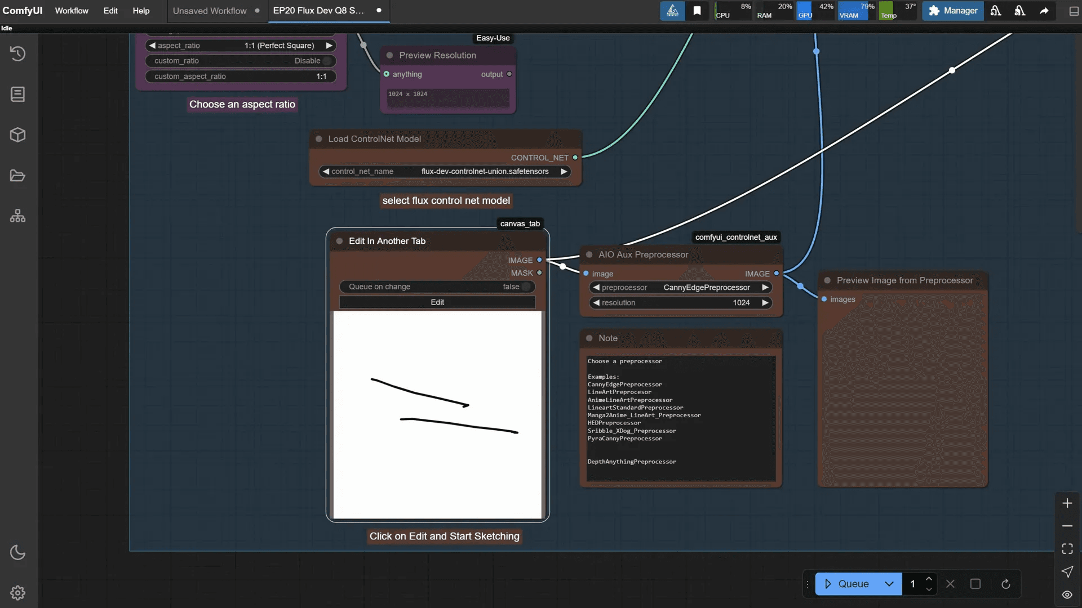Decrease batch count with down arrow
The height and width of the screenshot is (608, 1082).
tap(929, 589)
